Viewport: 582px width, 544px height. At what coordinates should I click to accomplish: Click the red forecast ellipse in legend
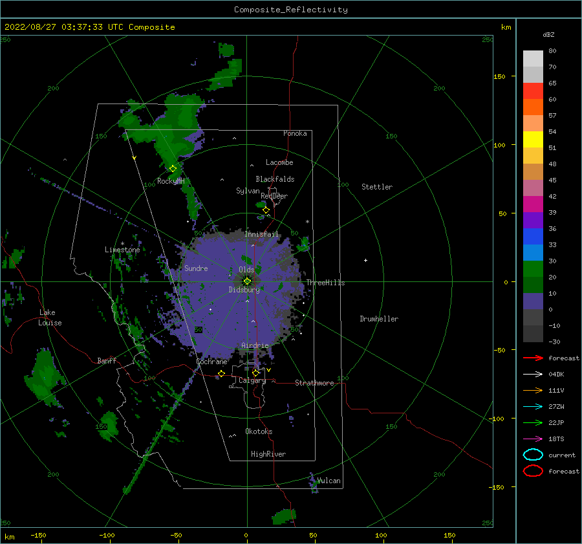533,471
